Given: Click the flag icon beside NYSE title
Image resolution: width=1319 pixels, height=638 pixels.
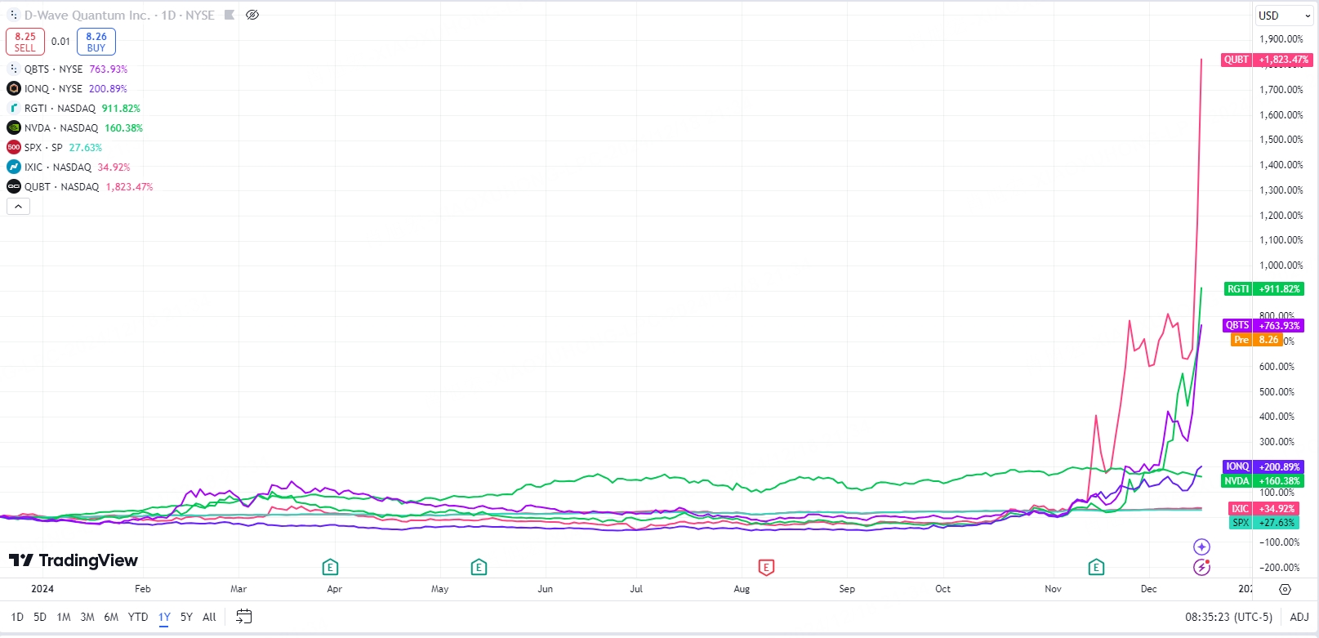Looking at the screenshot, I should coord(229,15).
